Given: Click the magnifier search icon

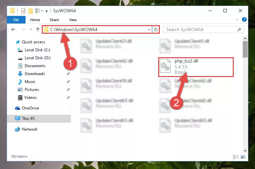Looking at the screenshot, I should coord(239,29).
